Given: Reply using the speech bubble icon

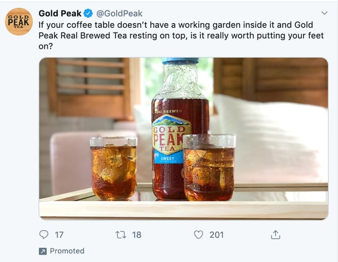Looking at the screenshot, I should click(x=44, y=234).
